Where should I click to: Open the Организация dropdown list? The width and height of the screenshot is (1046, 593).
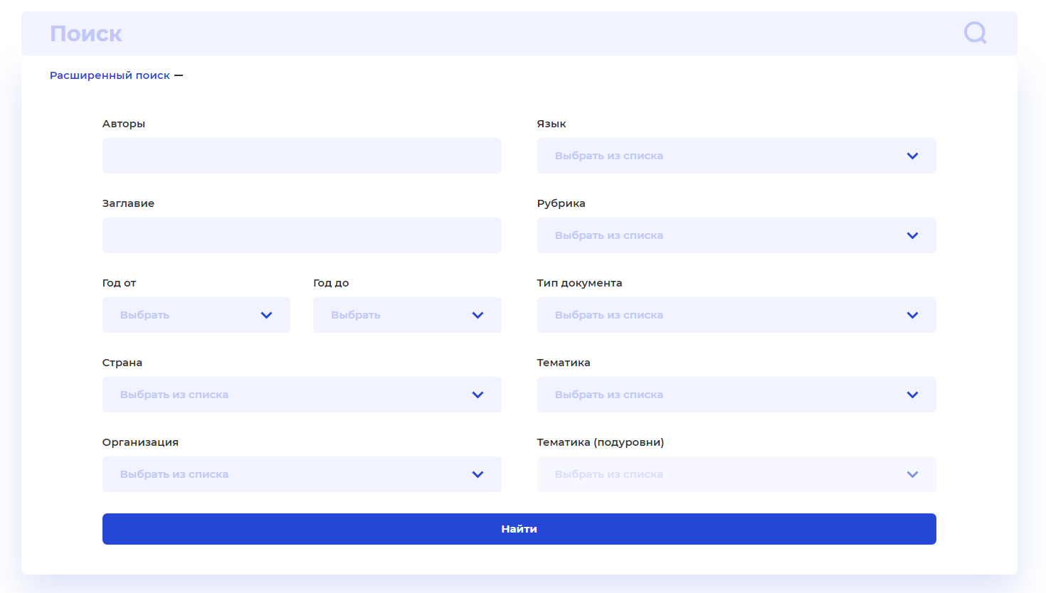[x=302, y=474]
